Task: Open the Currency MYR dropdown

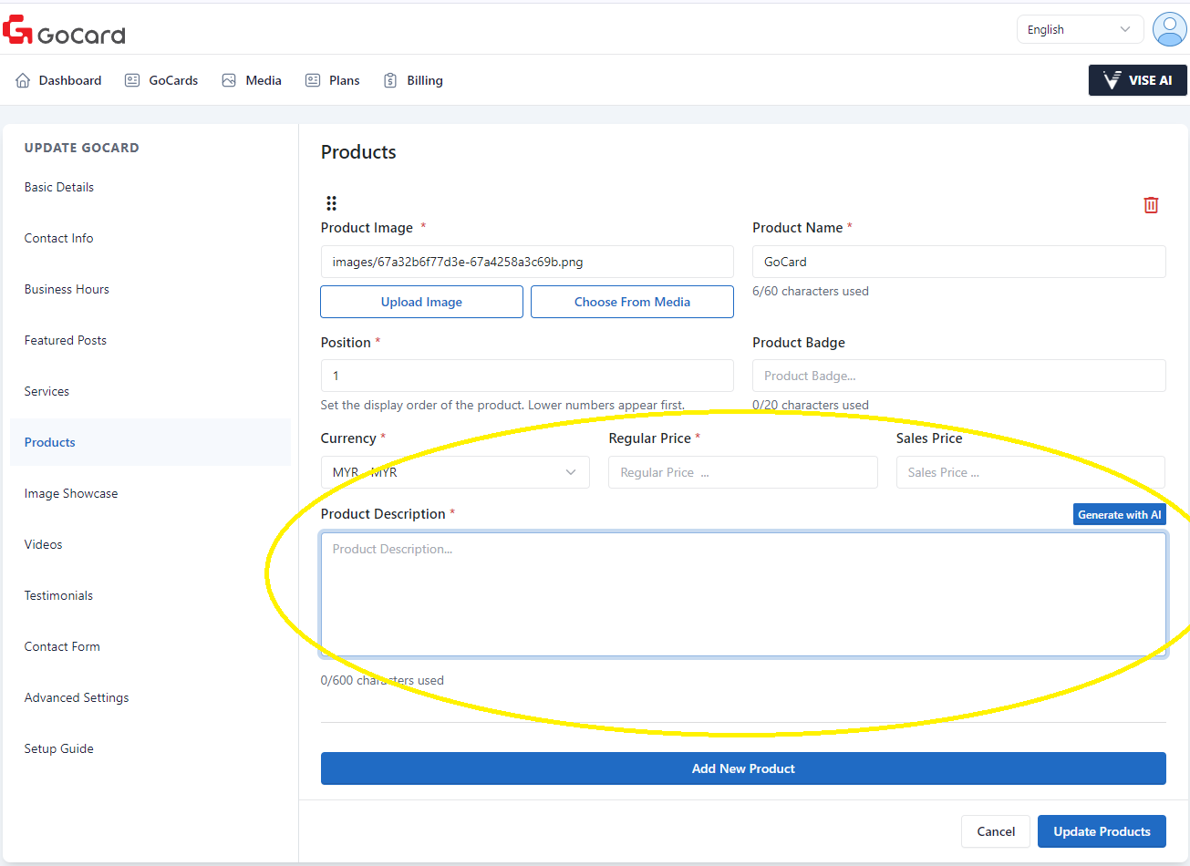Action: (x=454, y=472)
